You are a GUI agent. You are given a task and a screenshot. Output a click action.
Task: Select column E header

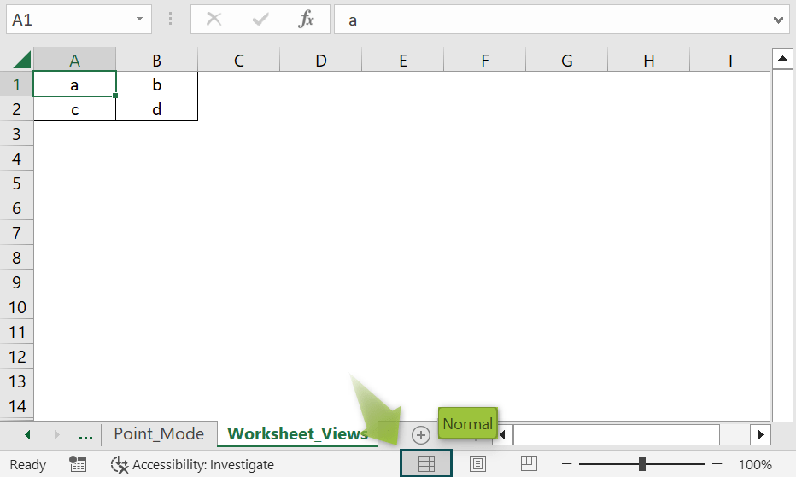tap(402, 61)
